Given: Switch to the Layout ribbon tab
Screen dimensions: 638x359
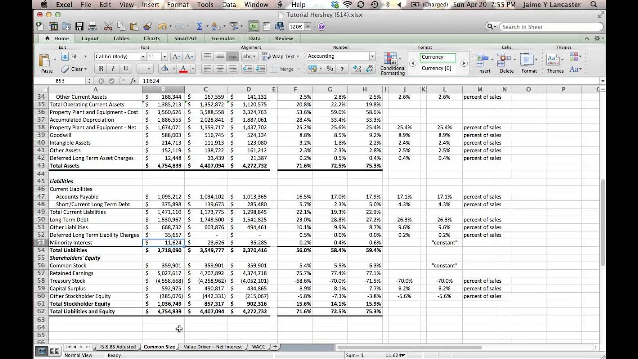Looking at the screenshot, I should click(90, 38).
